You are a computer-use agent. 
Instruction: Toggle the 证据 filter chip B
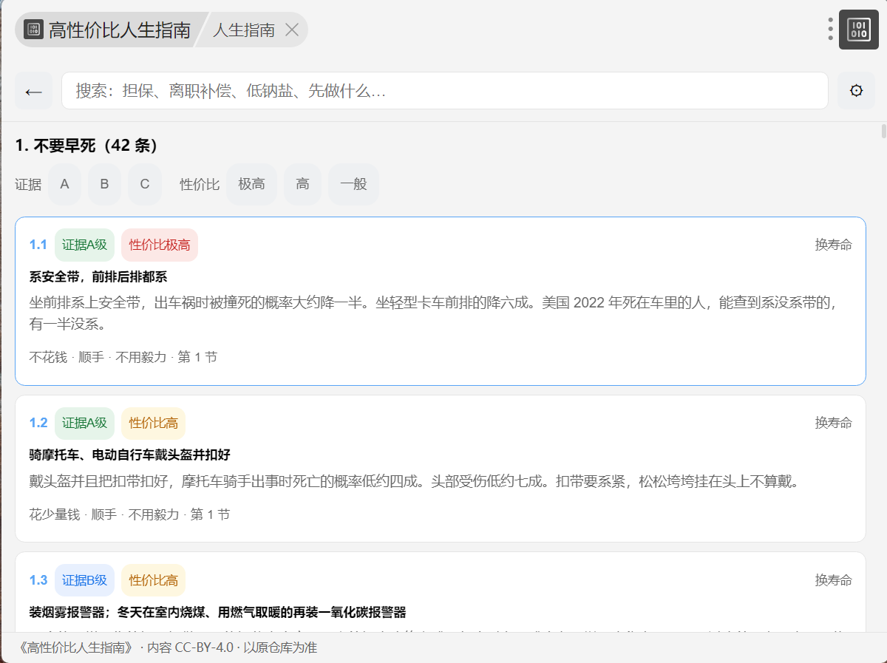tap(105, 184)
